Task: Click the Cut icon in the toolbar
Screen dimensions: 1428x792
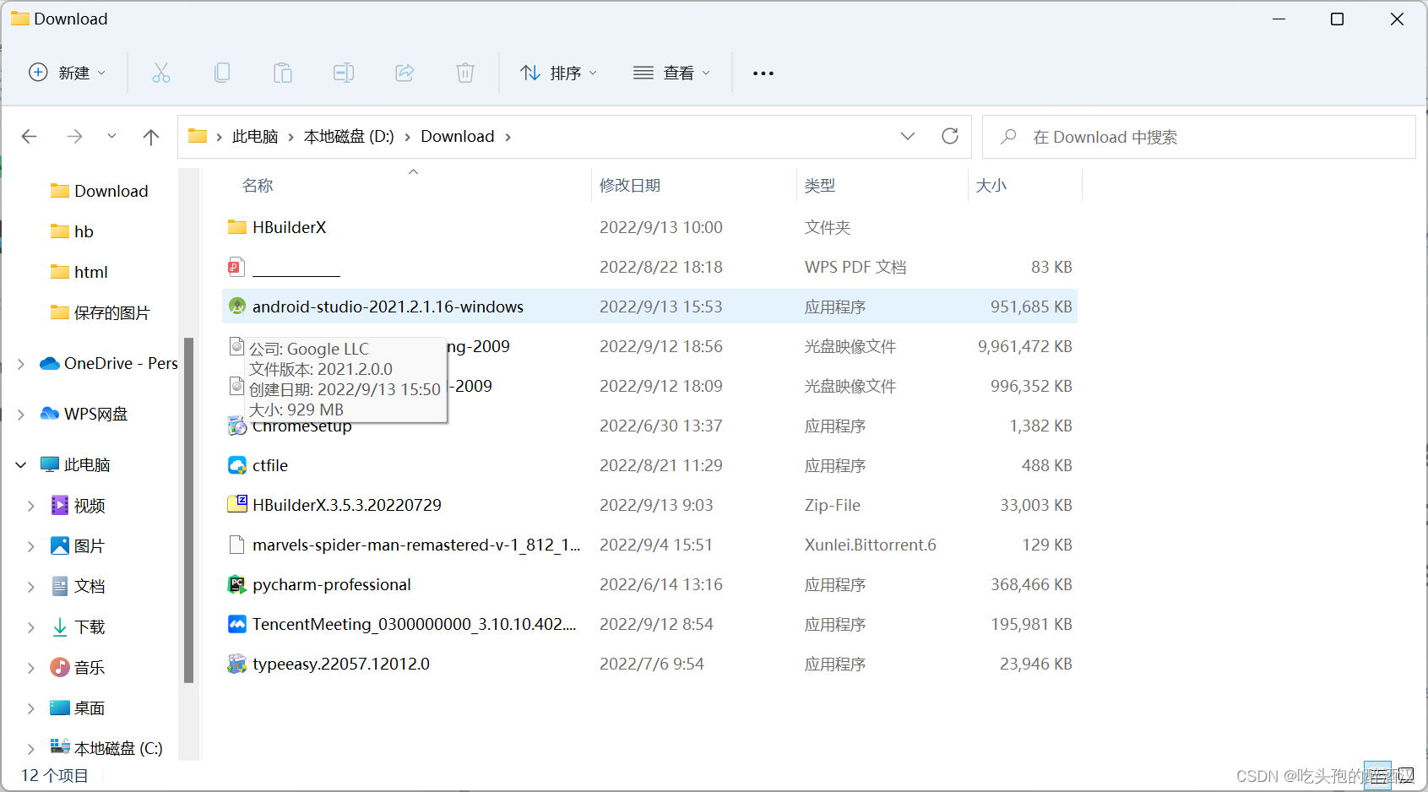Action: click(x=161, y=73)
